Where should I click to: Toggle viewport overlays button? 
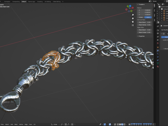[x=110, y=124]
